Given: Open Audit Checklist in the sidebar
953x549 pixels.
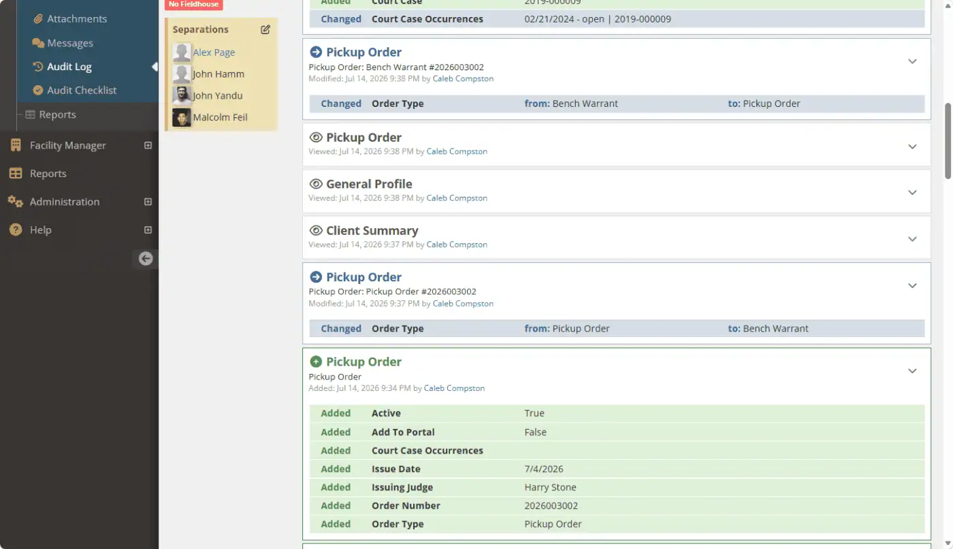Looking at the screenshot, I should (82, 90).
